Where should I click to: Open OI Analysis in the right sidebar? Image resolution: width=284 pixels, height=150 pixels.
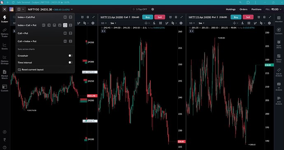279,86
